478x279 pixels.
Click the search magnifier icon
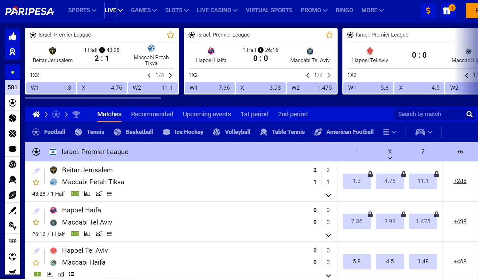tap(469, 114)
